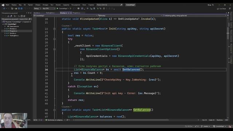Collapse the Init method at line 22
This screenshot has height=131, width=233.
tap(54, 29)
